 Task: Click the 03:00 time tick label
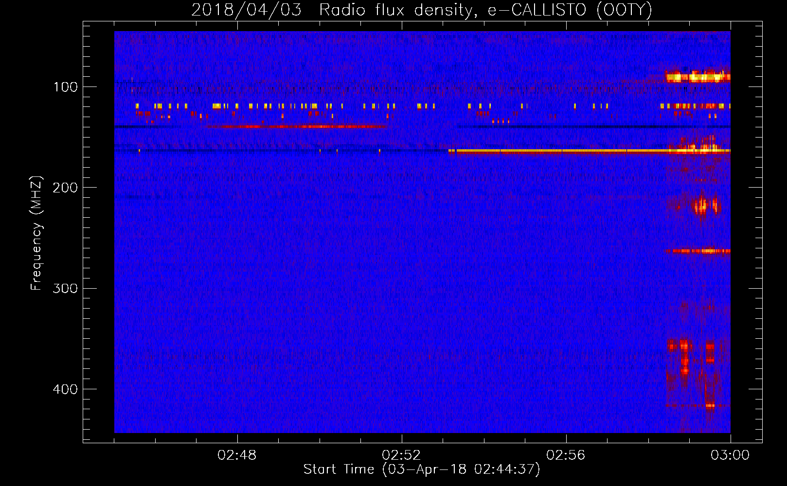pos(730,455)
